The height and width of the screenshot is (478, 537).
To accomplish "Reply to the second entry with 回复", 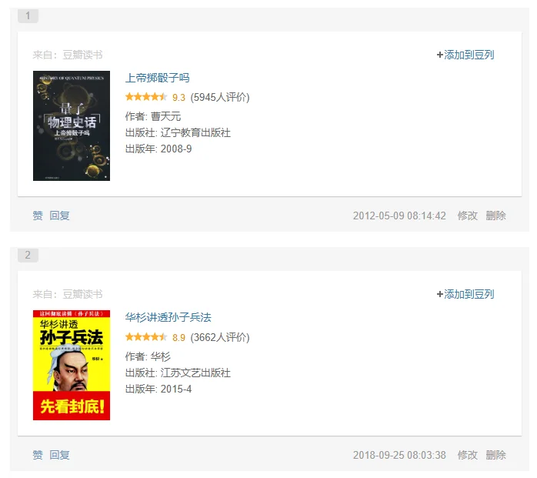I will pos(59,455).
